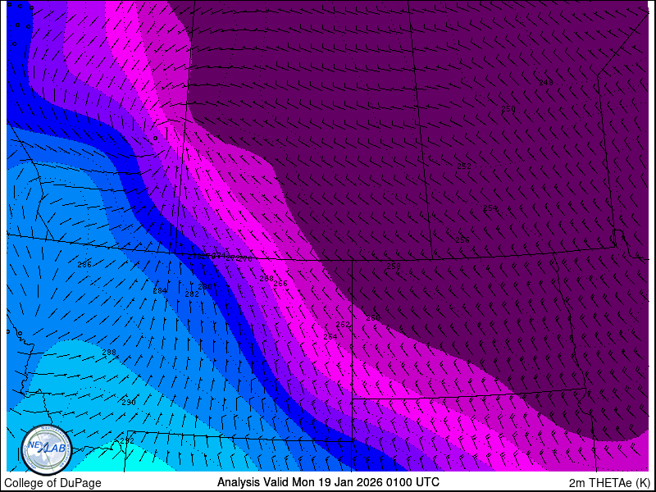Click the 250 contour label

coord(508,109)
